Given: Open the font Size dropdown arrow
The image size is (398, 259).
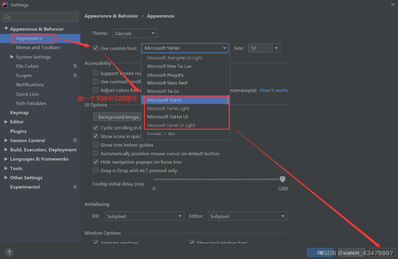Looking at the screenshot, I should click(x=276, y=48).
